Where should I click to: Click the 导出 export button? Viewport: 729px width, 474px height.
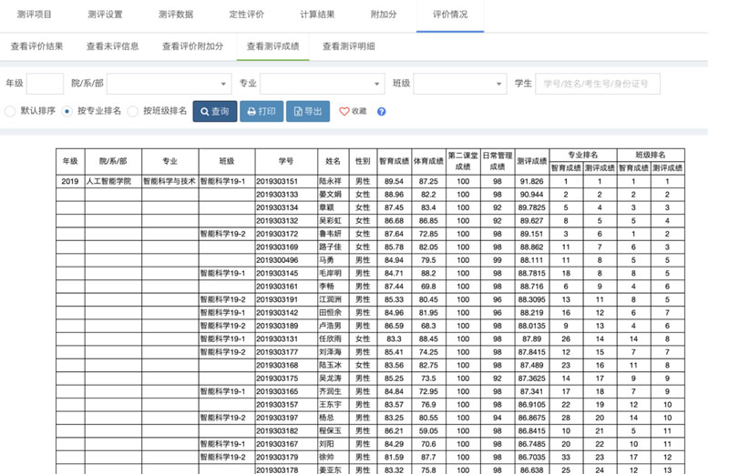[307, 111]
